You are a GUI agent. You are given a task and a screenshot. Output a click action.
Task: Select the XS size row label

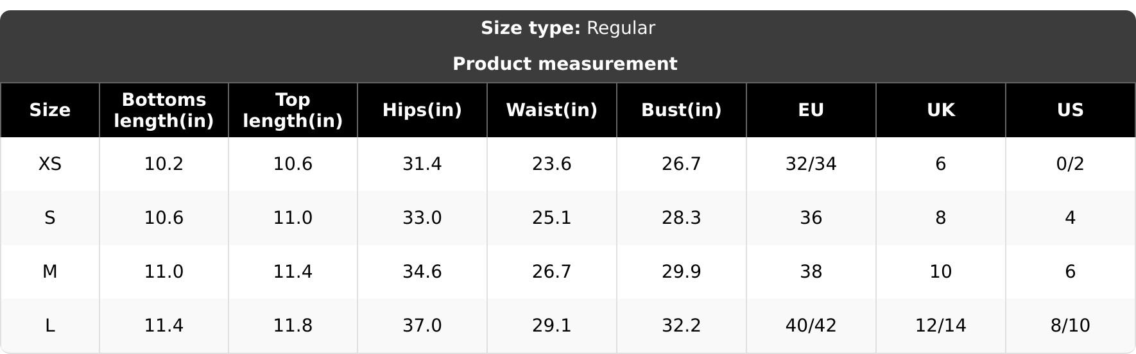(50, 164)
